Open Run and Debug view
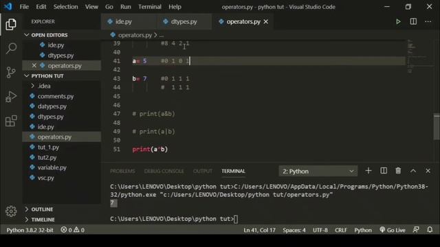This screenshot has height=247, width=440. (11, 97)
